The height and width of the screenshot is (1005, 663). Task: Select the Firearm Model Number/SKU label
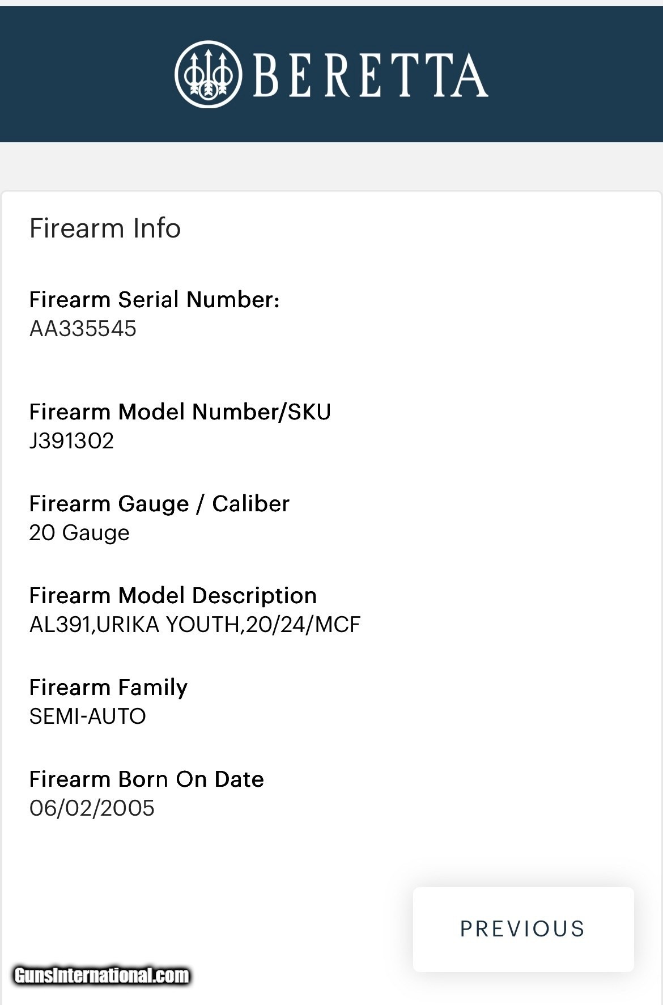click(x=180, y=412)
